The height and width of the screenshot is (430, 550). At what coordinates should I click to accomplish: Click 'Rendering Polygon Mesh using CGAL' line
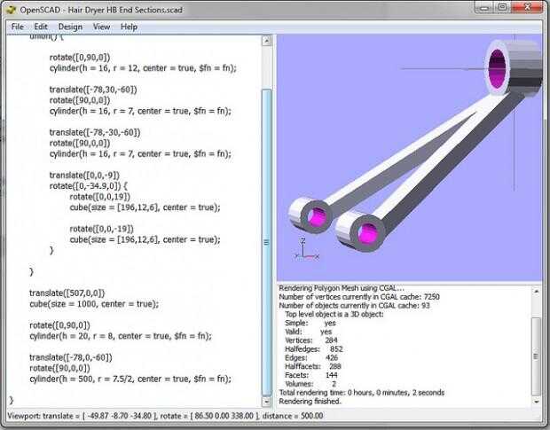point(342,288)
